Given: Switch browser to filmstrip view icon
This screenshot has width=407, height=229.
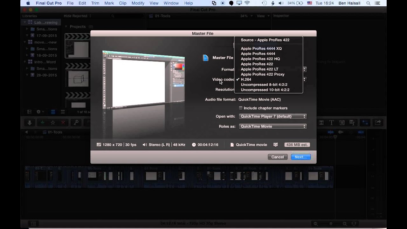Looking at the screenshot, I should click(53, 112).
